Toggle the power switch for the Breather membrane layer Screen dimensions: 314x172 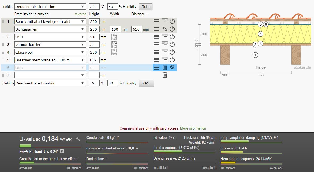pyautogui.click(x=172, y=60)
